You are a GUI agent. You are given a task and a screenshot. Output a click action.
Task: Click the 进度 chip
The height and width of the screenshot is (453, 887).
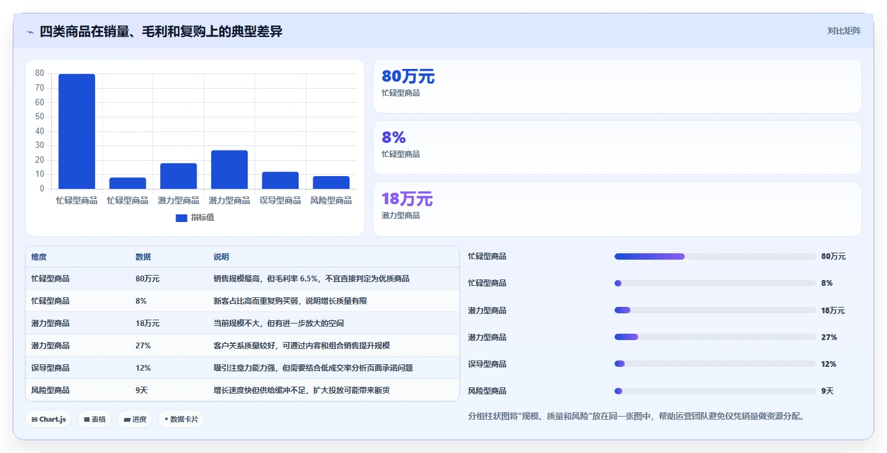tap(135, 419)
